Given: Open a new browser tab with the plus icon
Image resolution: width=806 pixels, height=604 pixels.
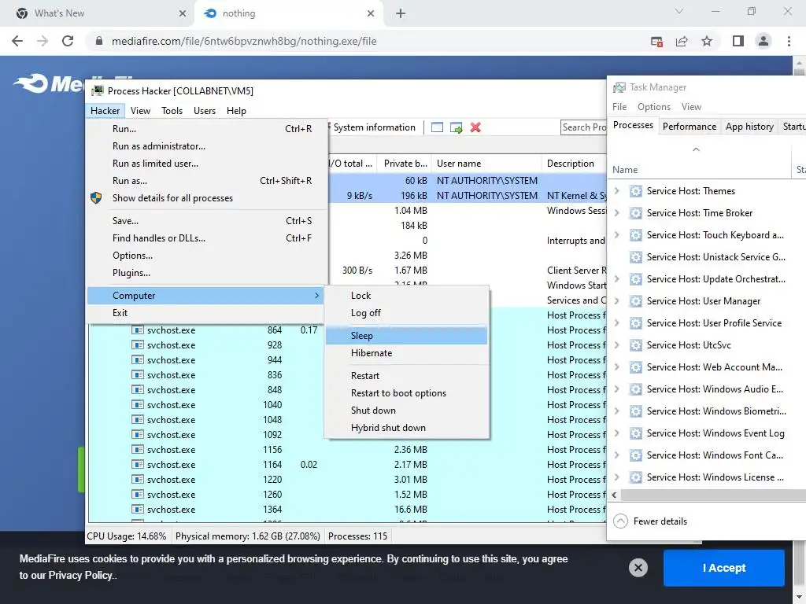Looking at the screenshot, I should (x=401, y=13).
